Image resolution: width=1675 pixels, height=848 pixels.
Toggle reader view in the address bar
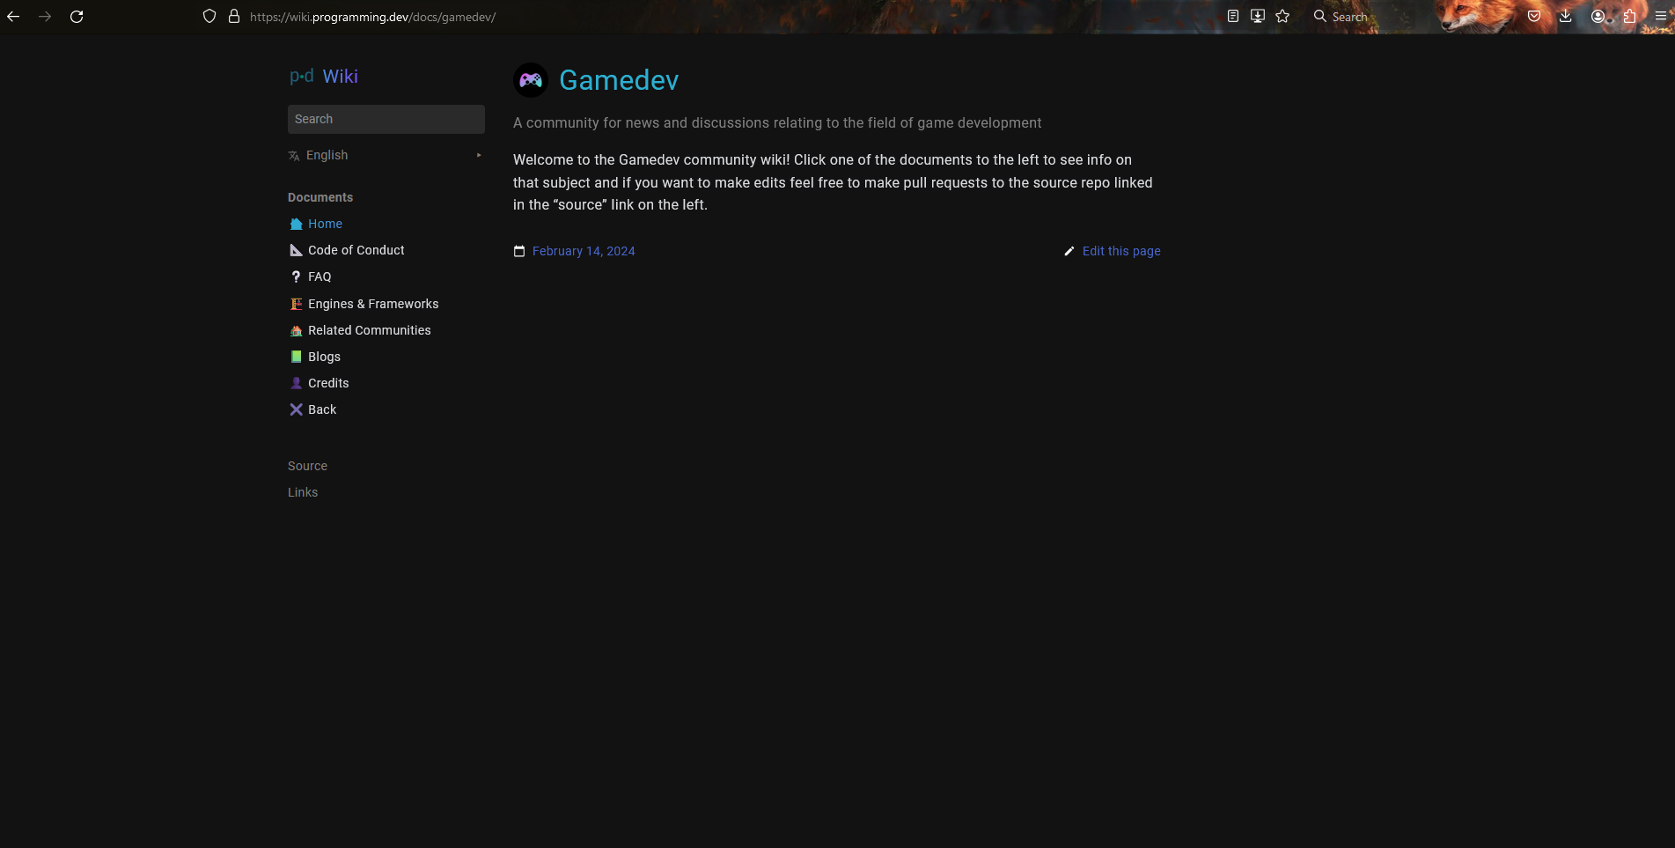[1233, 16]
